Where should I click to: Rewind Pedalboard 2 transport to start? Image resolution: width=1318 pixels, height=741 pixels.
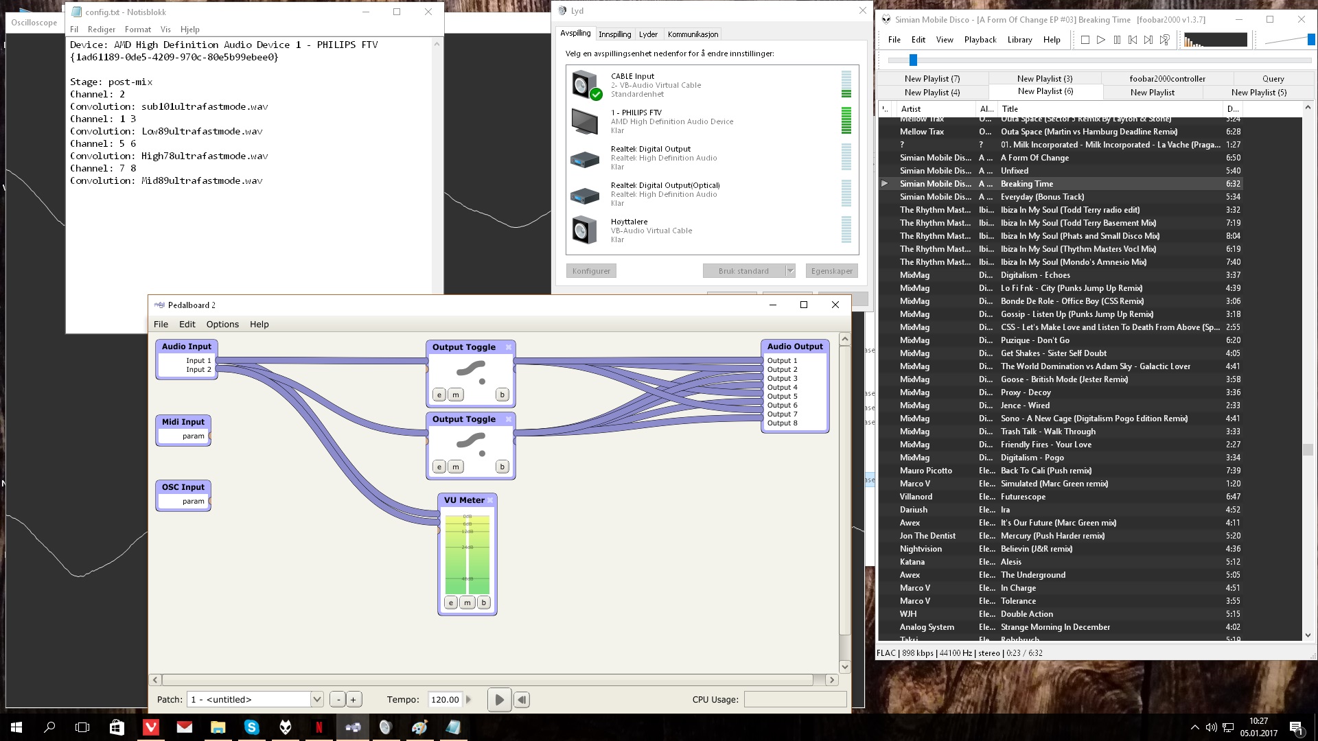pos(522,700)
